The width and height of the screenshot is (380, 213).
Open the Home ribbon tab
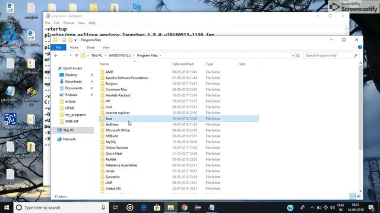(74, 47)
